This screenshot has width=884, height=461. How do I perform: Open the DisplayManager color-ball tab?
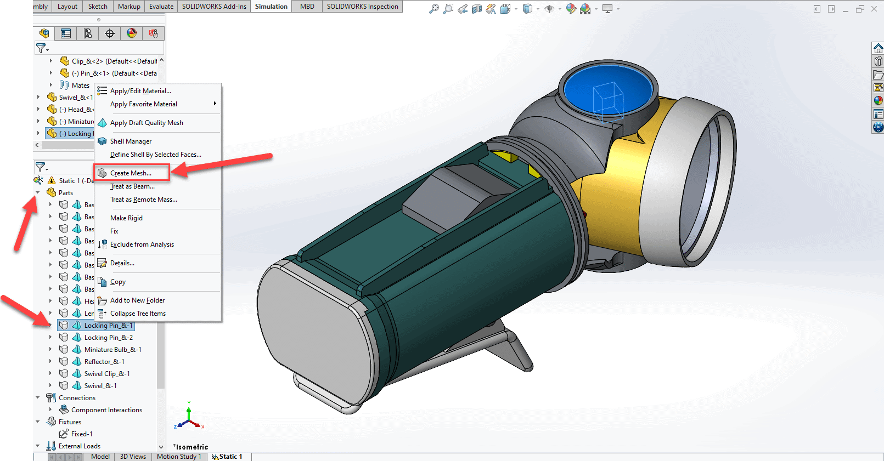click(x=132, y=33)
